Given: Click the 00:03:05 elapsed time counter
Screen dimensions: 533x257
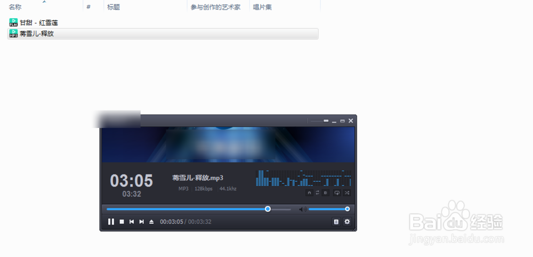Looking at the screenshot, I should click(171, 222).
